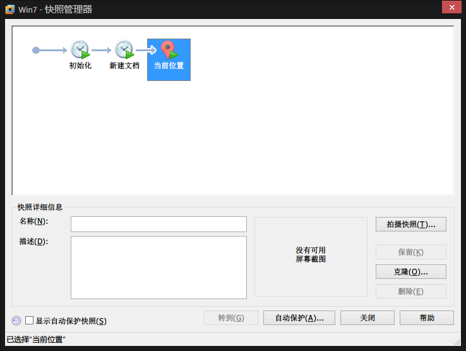Select the 初始化 snapshot clock icon

click(80, 49)
